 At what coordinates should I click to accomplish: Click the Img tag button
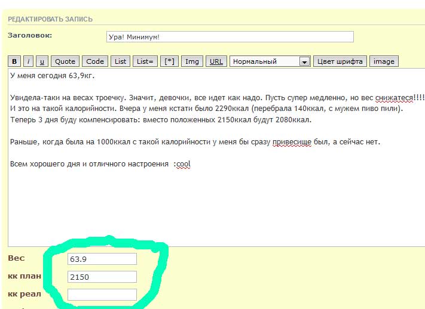click(x=192, y=61)
